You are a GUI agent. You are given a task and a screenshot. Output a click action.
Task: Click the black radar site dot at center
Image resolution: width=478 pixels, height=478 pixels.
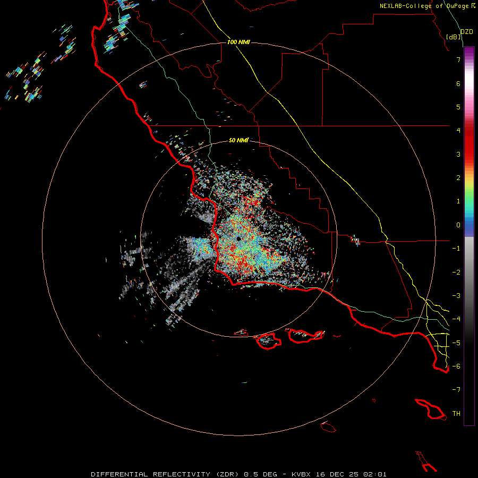pyautogui.click(x=238, y=238)
